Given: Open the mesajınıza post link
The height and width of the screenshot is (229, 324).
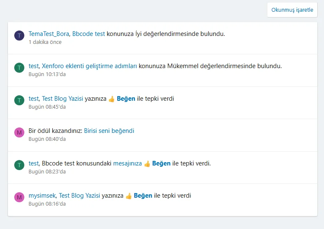Looking at the screenshot, I should (x=127, y=163).
